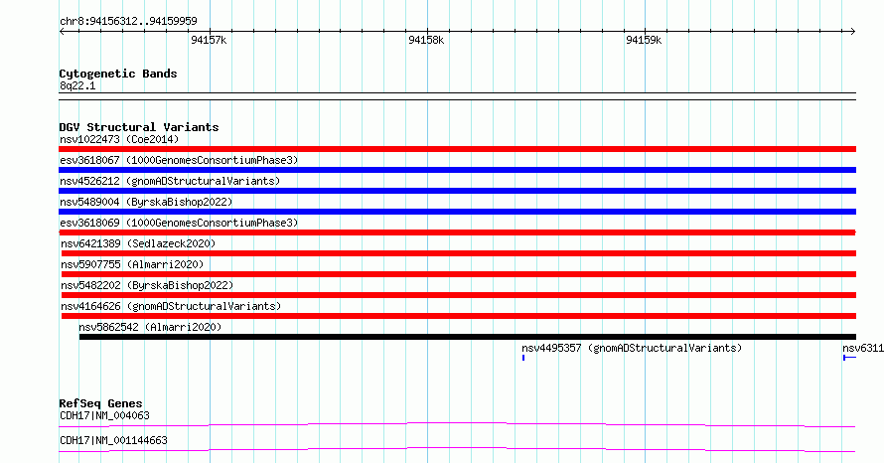Click the esv3618067 (1000GenomesConsortiumPhase3) label
Image resolution: width=884 pixels, height=463 pixels.
(x=179, y=160)
